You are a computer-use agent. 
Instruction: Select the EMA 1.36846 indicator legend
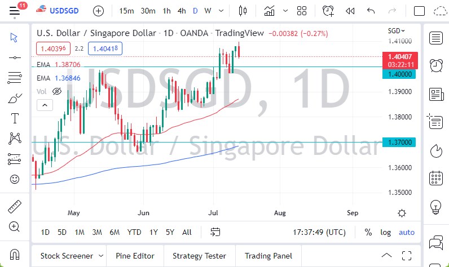pyautogui.click(x=59, y=78)
